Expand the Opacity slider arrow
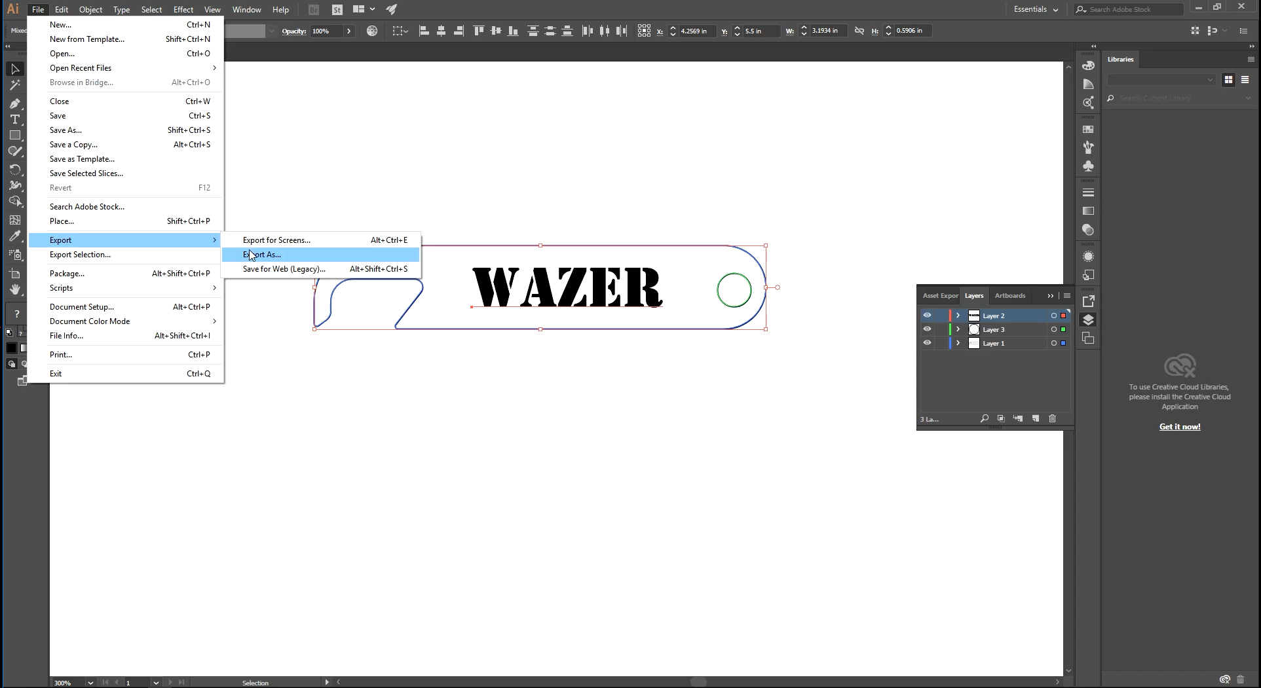The image size is (1261, 688). 348,31
